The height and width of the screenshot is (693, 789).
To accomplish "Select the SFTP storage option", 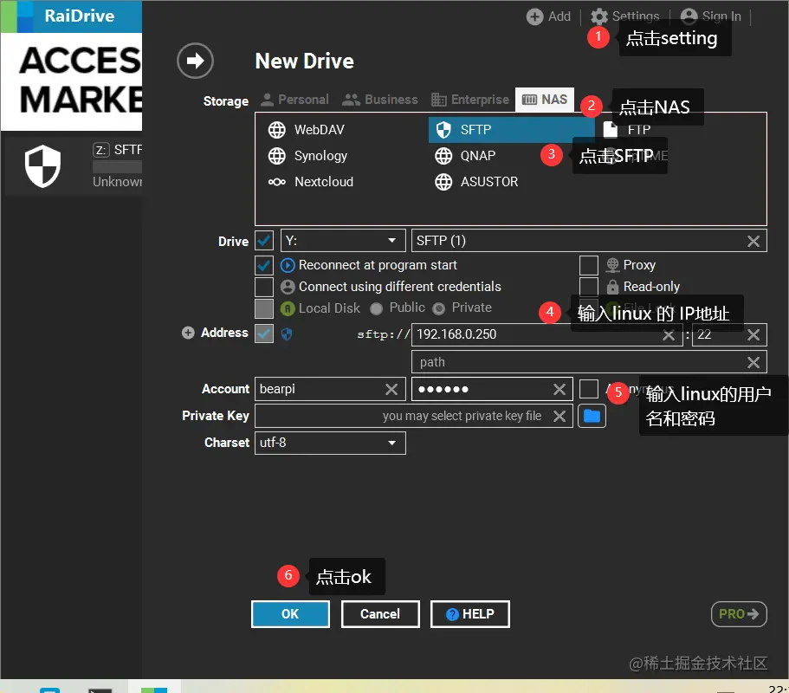I will 511,130.
